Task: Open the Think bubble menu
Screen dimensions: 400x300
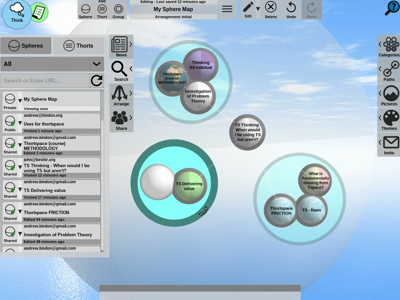Action: click(17, 14)
